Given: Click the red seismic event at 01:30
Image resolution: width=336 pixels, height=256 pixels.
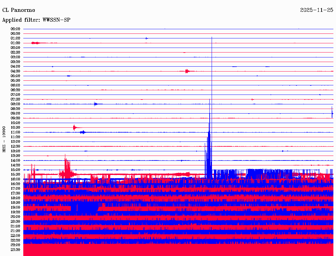Looking at the screenshot, I should point(35,43).
